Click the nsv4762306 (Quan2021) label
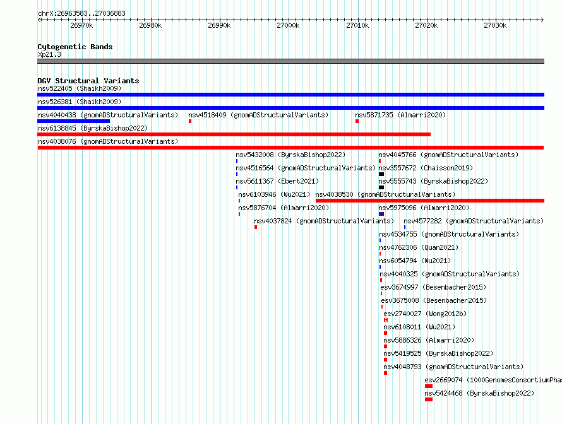This screenshot has height=424, width=562. [419, 247]
